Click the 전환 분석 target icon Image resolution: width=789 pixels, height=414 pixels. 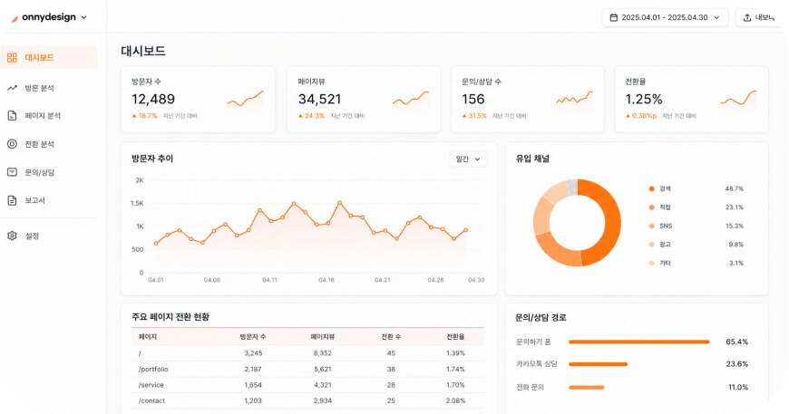12,144
